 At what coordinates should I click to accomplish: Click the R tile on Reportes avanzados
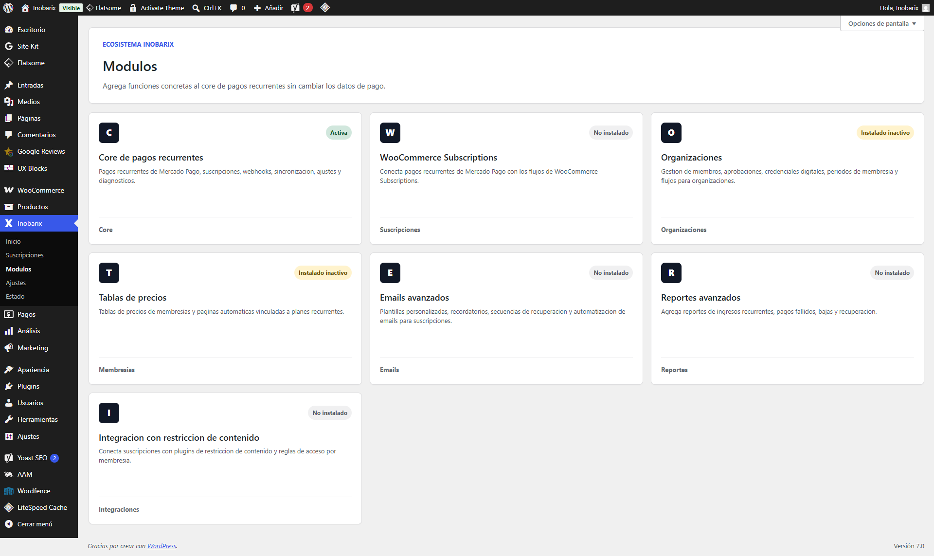pos(671,273)
